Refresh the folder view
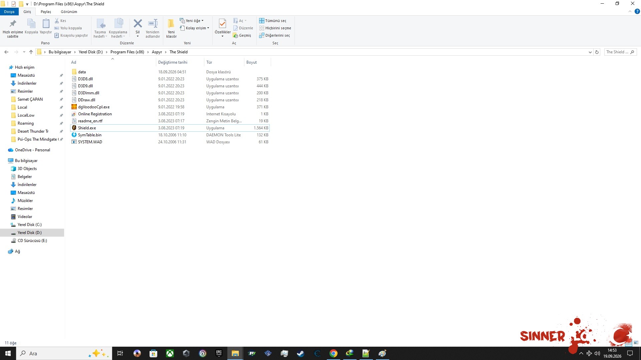This screenshot has width=641, height=360. (x=597, y=52)
